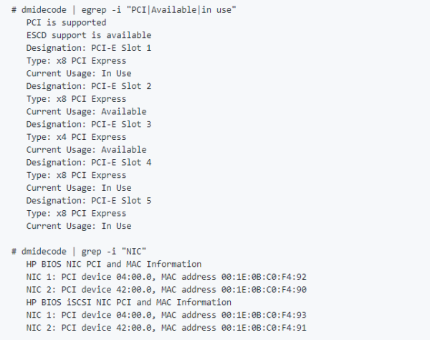Click the 'PCI is supported' line
This screenshot has width=430, height=340.
pos(66,22)
